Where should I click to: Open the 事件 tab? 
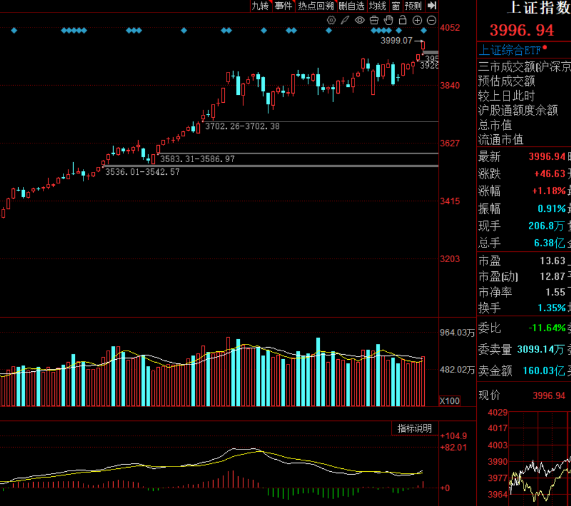pos(283,6)
